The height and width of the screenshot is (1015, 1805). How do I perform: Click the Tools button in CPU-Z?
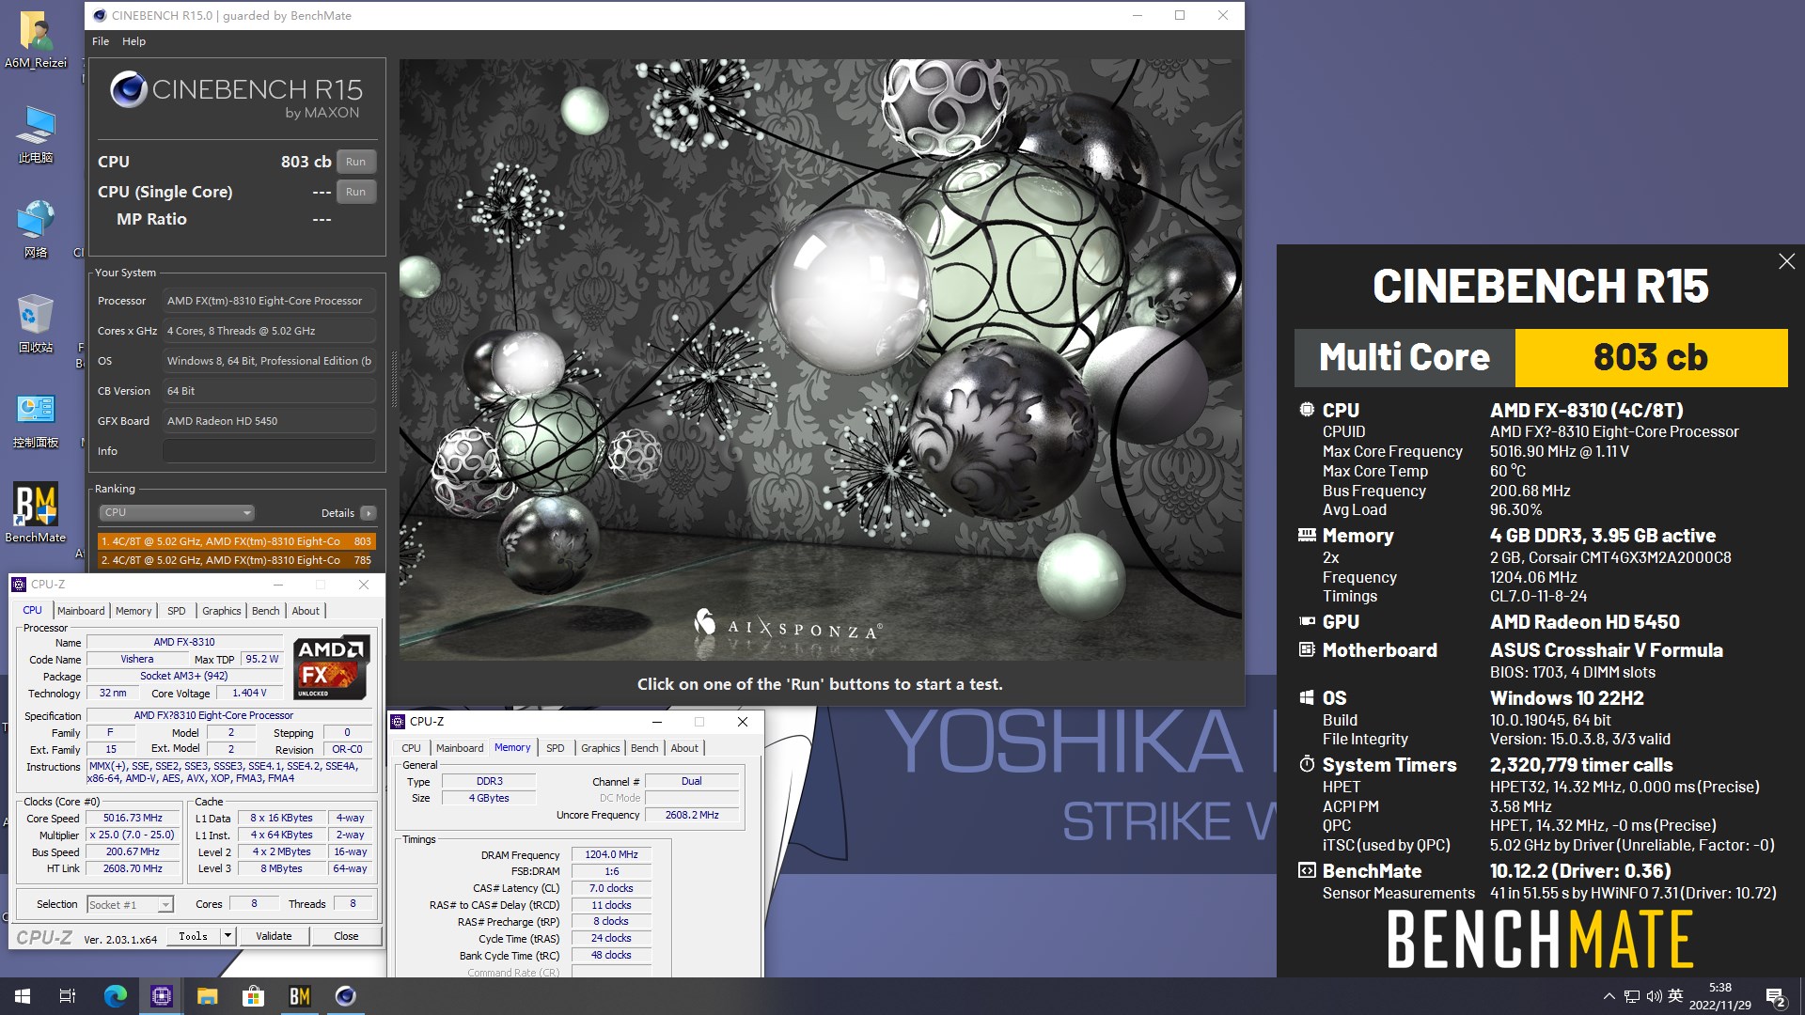coord(194,937)
